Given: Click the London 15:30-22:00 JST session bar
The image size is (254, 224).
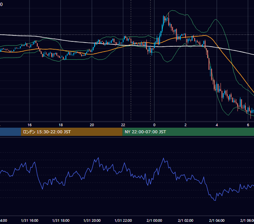Looking at the screenshot, I should tap(72, 132).
